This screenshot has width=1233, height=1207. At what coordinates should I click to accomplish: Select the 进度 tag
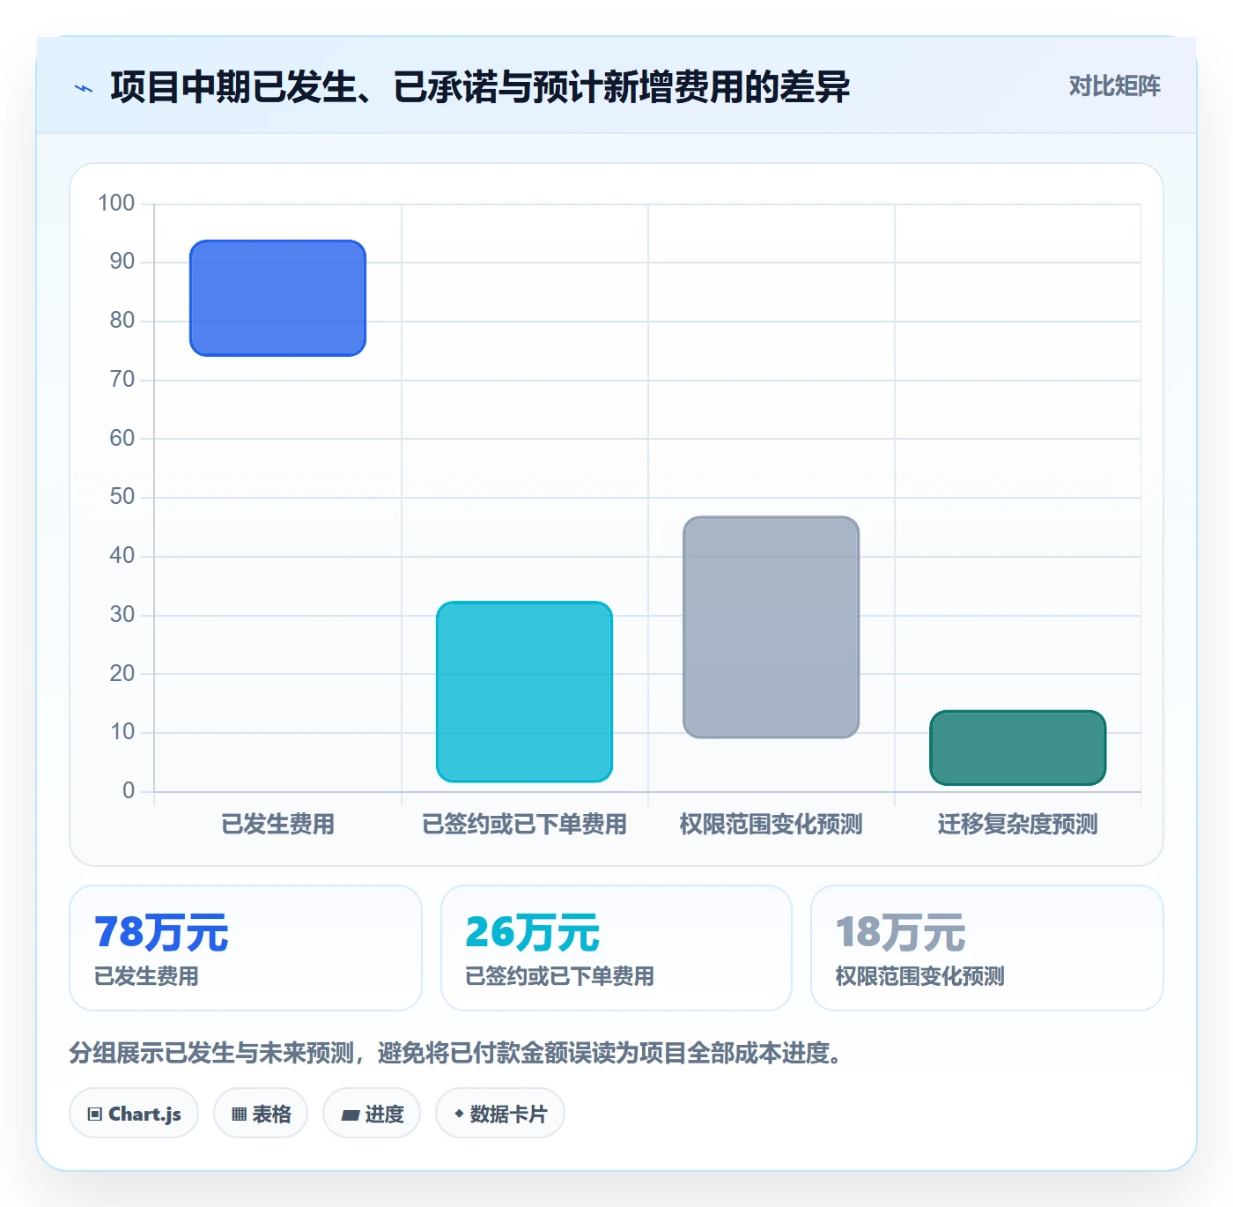click(x=372, y=1114)
